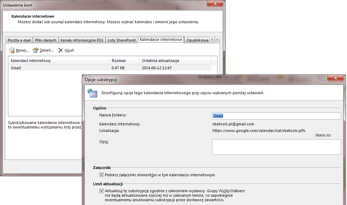The height and width of the screenshot is (205, 347).
Task: Open the Pliki danych tab
Action: [x=45, y=40]
